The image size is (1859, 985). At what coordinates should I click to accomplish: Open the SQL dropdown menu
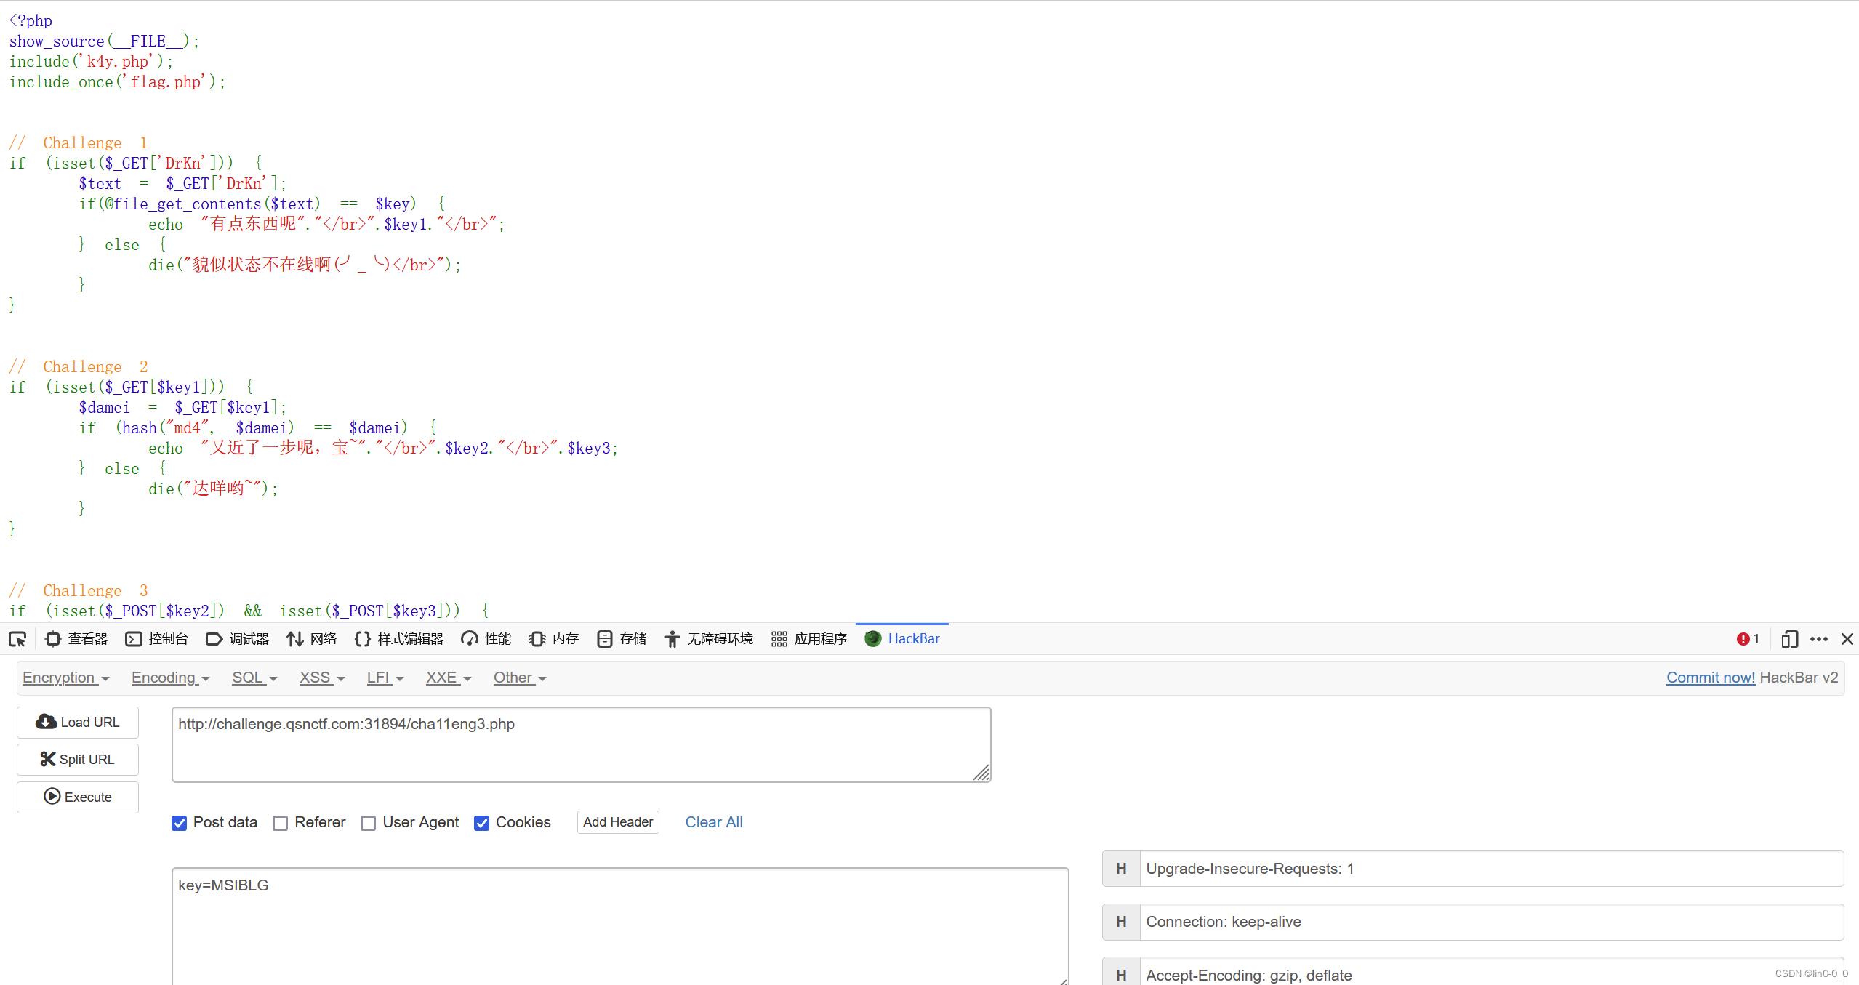(x=254, y=678)
